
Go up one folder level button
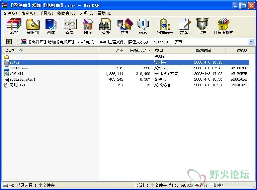coord(9,42)
